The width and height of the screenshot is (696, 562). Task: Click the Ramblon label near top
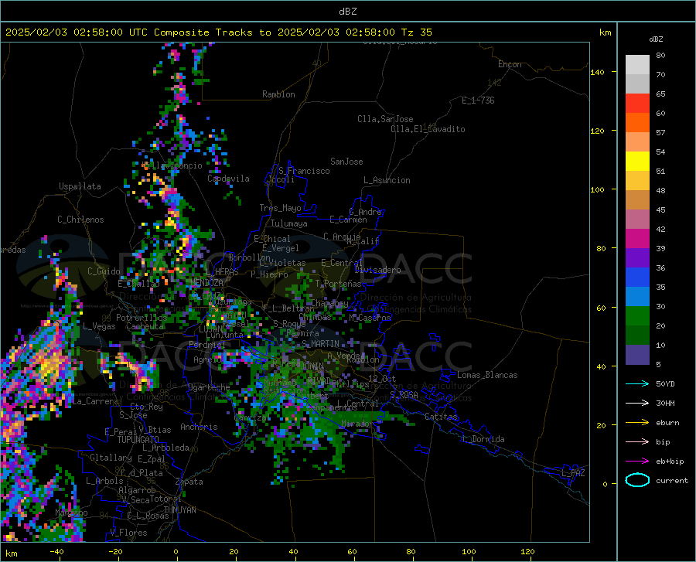point(278,94)
